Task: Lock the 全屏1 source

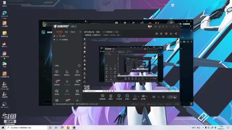Action: tap(57, 36)
